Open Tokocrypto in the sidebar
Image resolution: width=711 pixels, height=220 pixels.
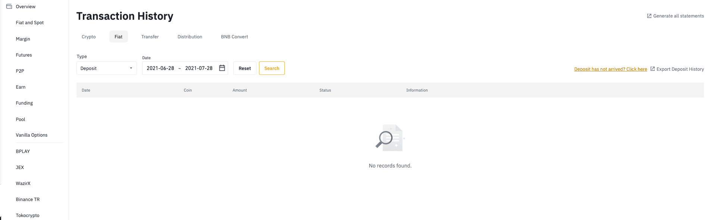(28, 215)
